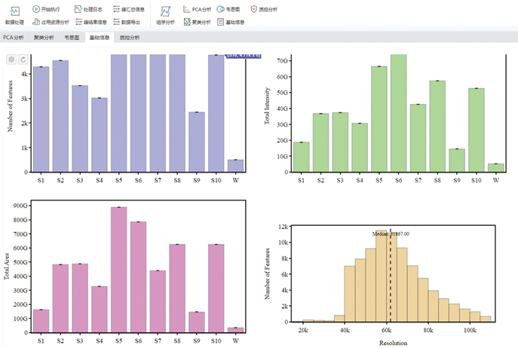Show 峰汇总信息 peak summary information
The image size is (518, 348).
pos(128,9)
